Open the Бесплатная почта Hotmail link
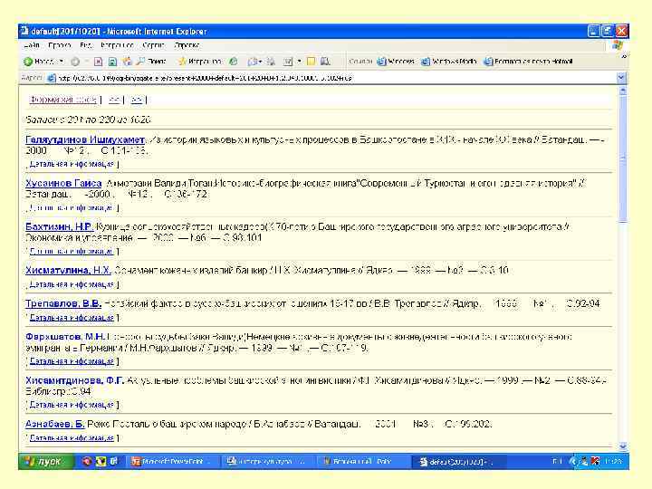652x489 pixels. pyautogui.click(x=528, y=62)
